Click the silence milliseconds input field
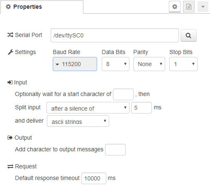Viewport: 210px width, 185px height. point(142,108)
